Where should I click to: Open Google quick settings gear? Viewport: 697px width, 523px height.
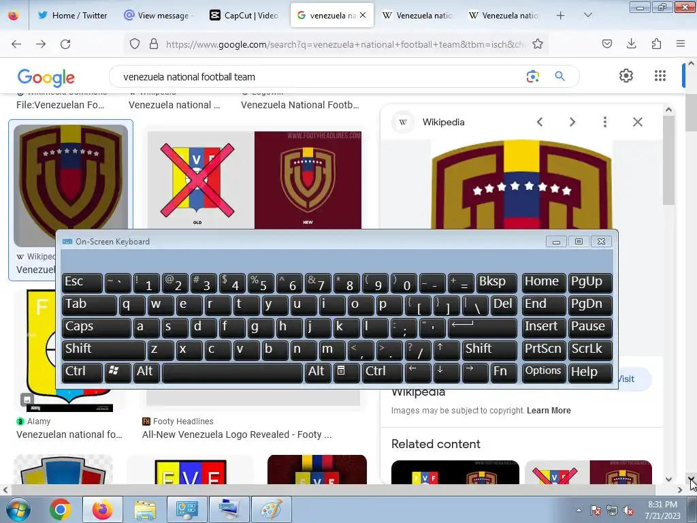click(626, 76)
